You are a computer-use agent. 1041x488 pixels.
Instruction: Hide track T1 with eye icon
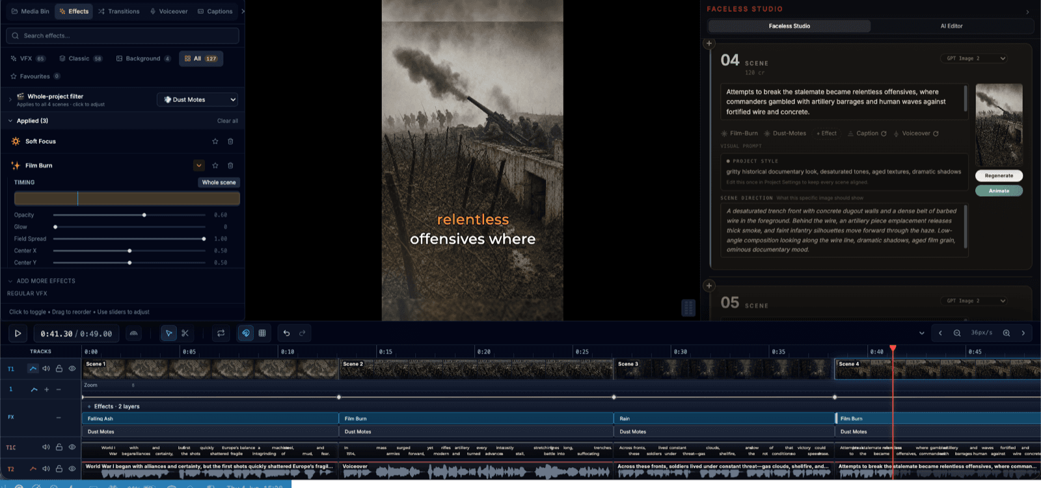click(x=72, y=368)
